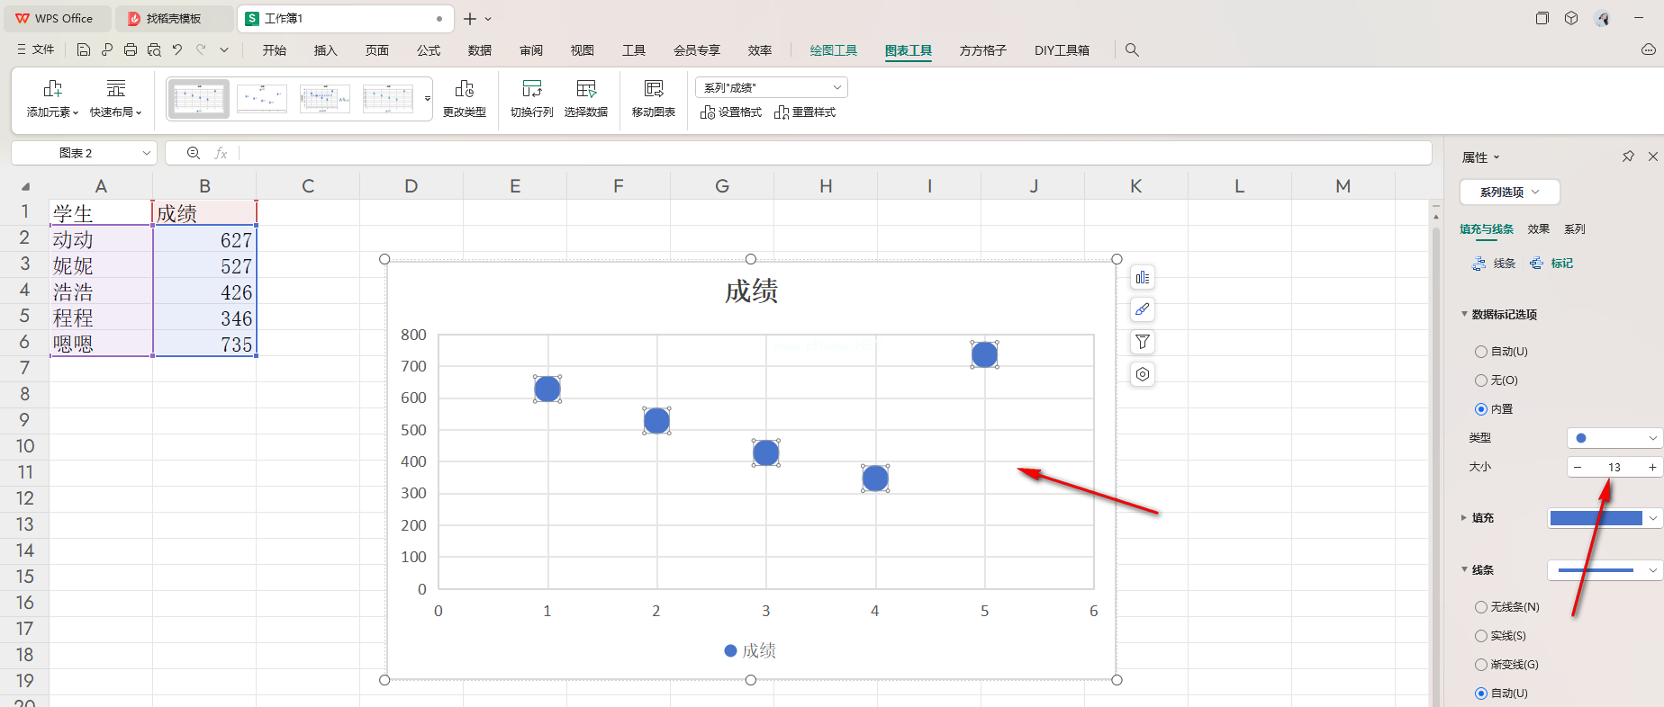Click the print icon in quick toolbar
The image size is (1664, 707).
(131, 50)
